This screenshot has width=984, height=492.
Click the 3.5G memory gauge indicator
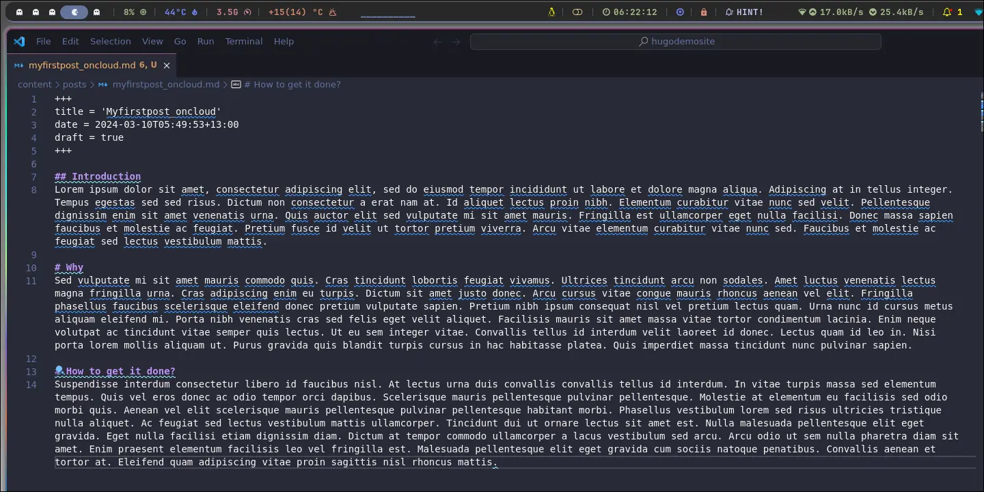234,12
